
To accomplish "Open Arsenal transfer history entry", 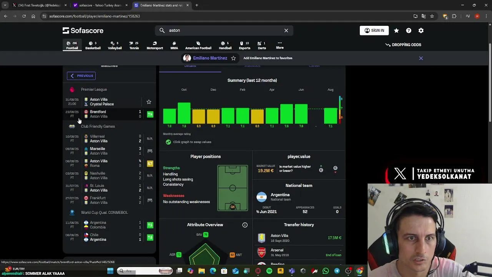I will pyautogui.click(x=299, y=252).
